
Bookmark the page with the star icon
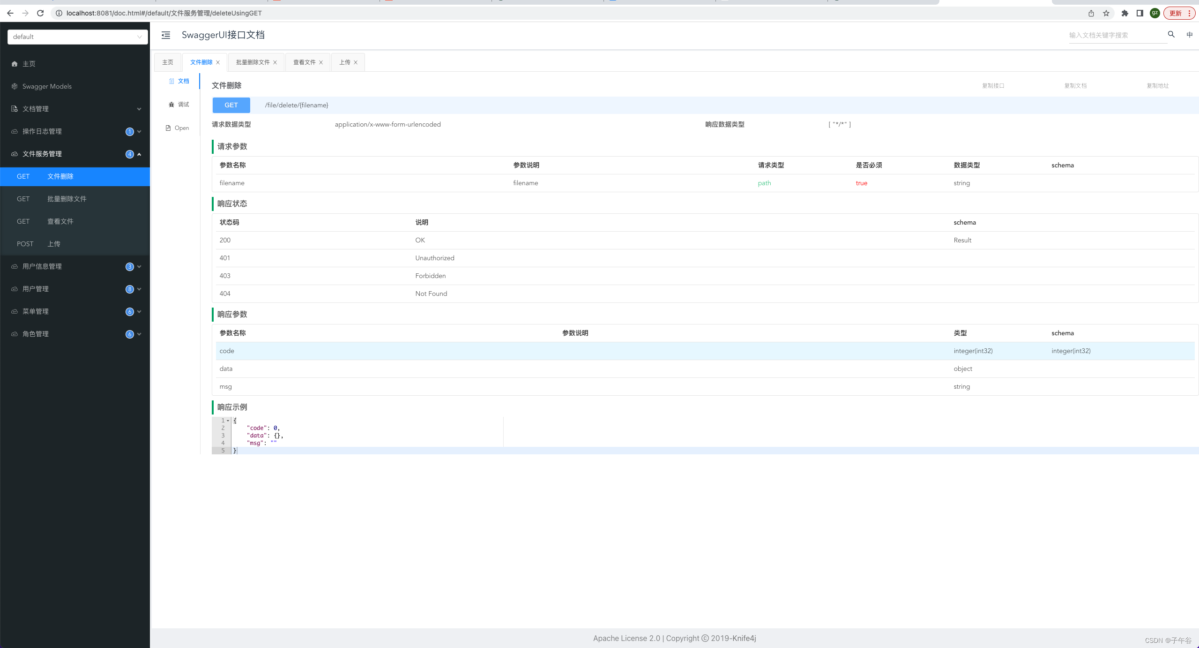[1106, 13]
